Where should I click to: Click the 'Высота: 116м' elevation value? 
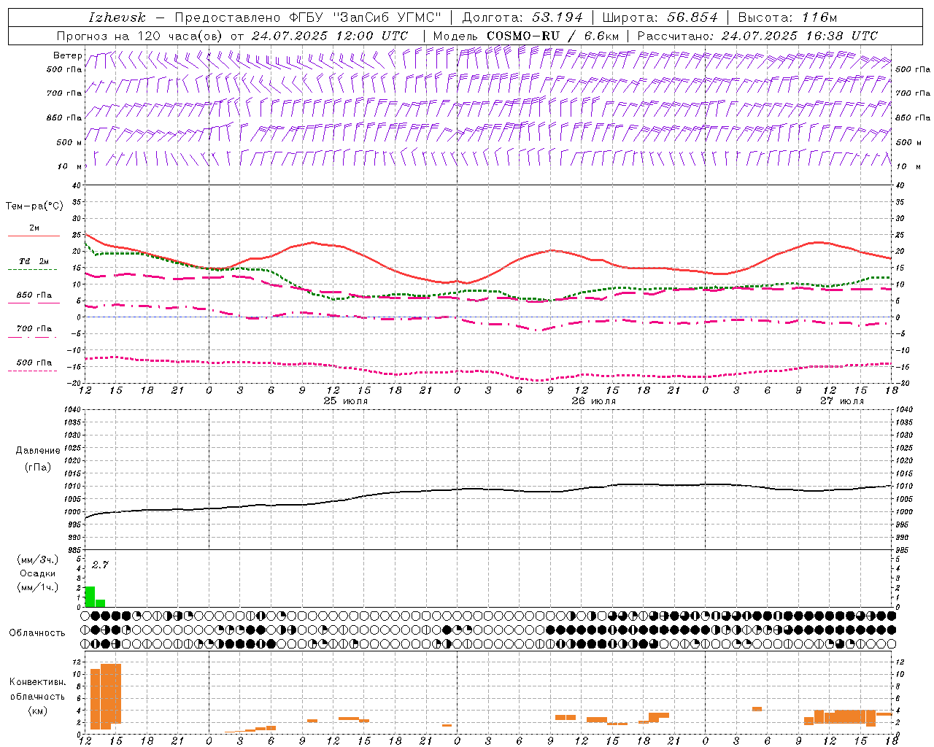point(788,18)
